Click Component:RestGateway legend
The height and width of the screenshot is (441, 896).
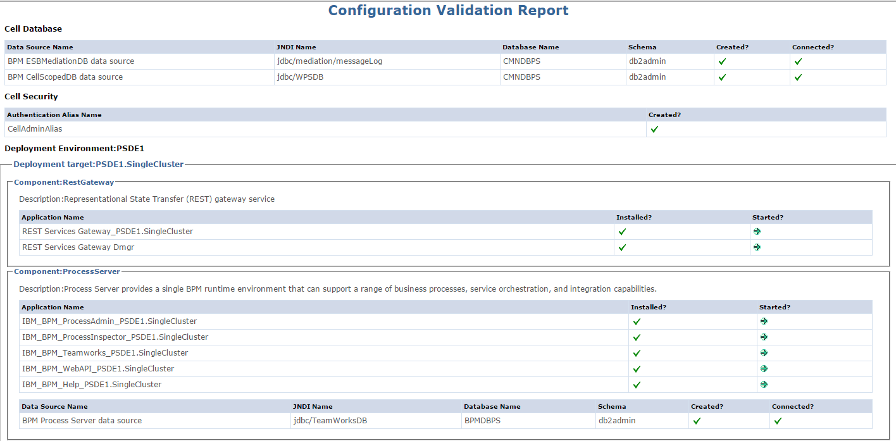(x=64, y=182)
